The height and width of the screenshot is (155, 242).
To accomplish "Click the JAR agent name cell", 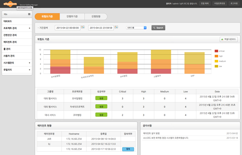I will click(49, 139).
